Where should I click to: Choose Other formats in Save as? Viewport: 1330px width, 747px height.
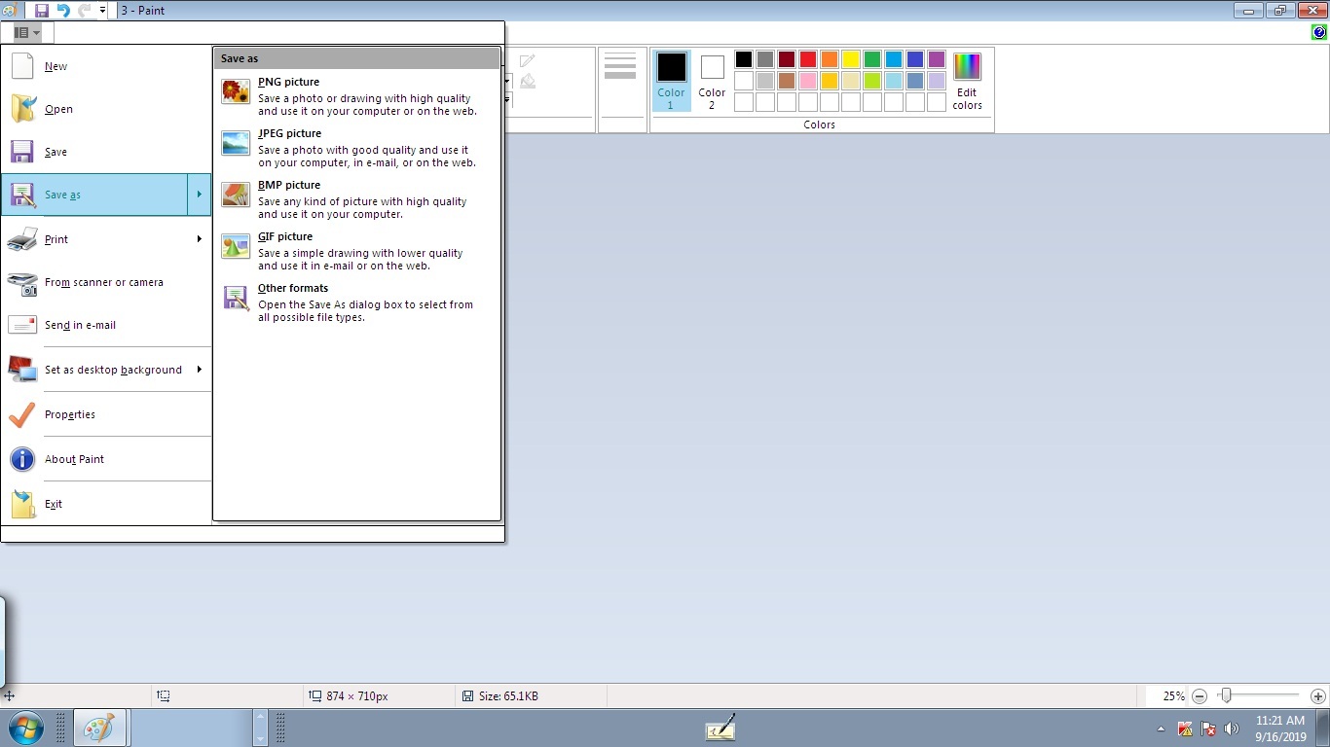pos(356,303)
